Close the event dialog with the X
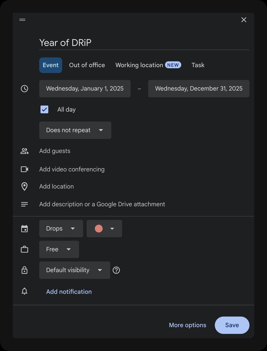 pos(244,20)
